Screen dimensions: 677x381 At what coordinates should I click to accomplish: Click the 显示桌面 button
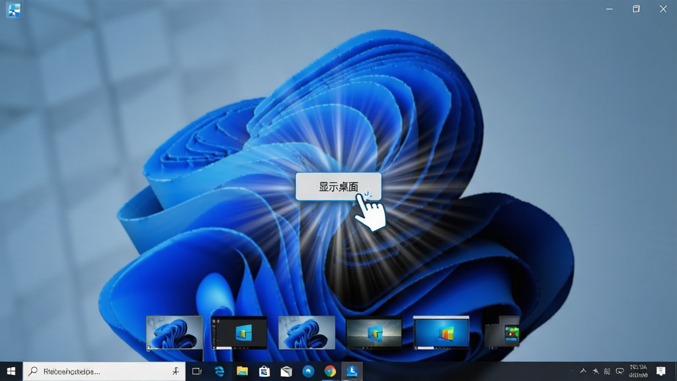point(338,187)
